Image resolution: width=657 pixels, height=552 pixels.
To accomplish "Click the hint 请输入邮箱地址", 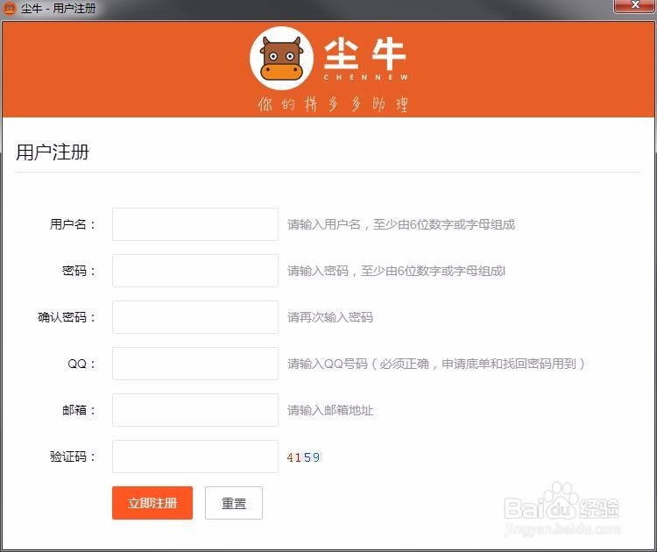I will pos(330,410).
